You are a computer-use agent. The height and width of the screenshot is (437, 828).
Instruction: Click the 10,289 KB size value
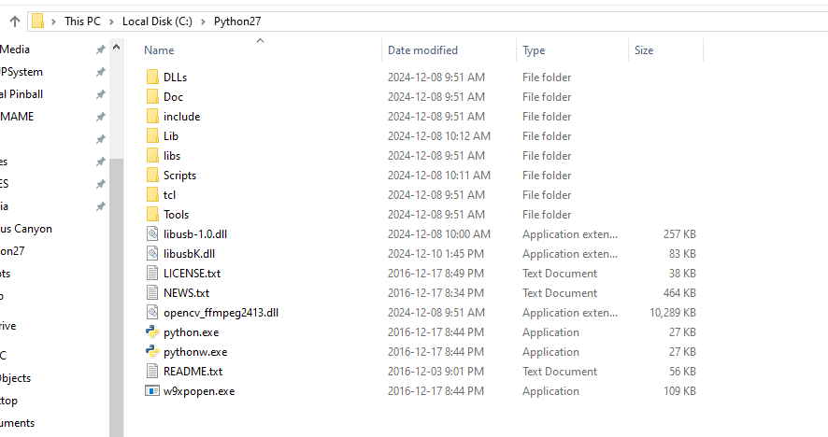(x=673, y=313)
